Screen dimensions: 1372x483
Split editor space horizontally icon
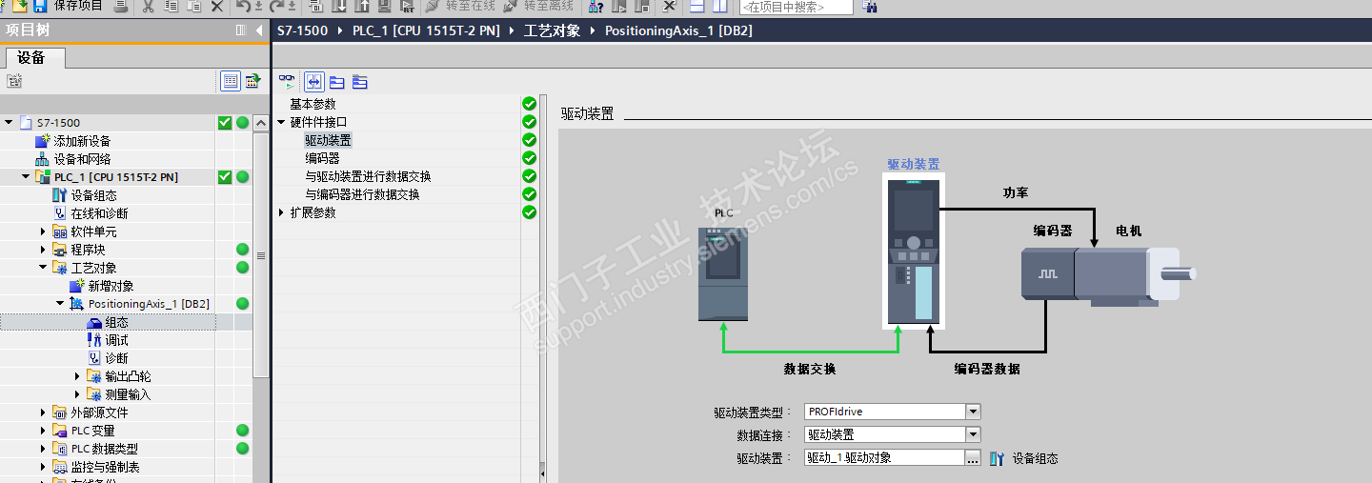696,6
